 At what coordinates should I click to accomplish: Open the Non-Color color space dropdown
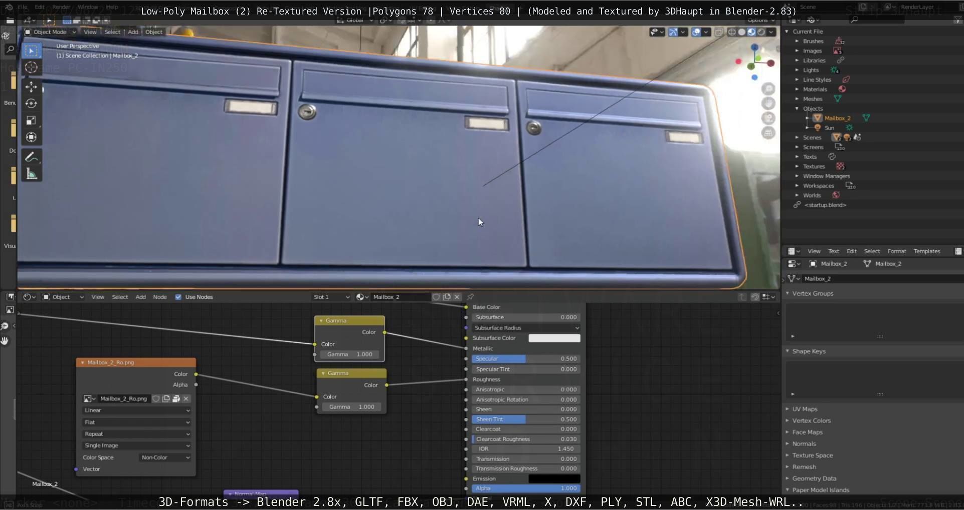[x=165, y=457]
